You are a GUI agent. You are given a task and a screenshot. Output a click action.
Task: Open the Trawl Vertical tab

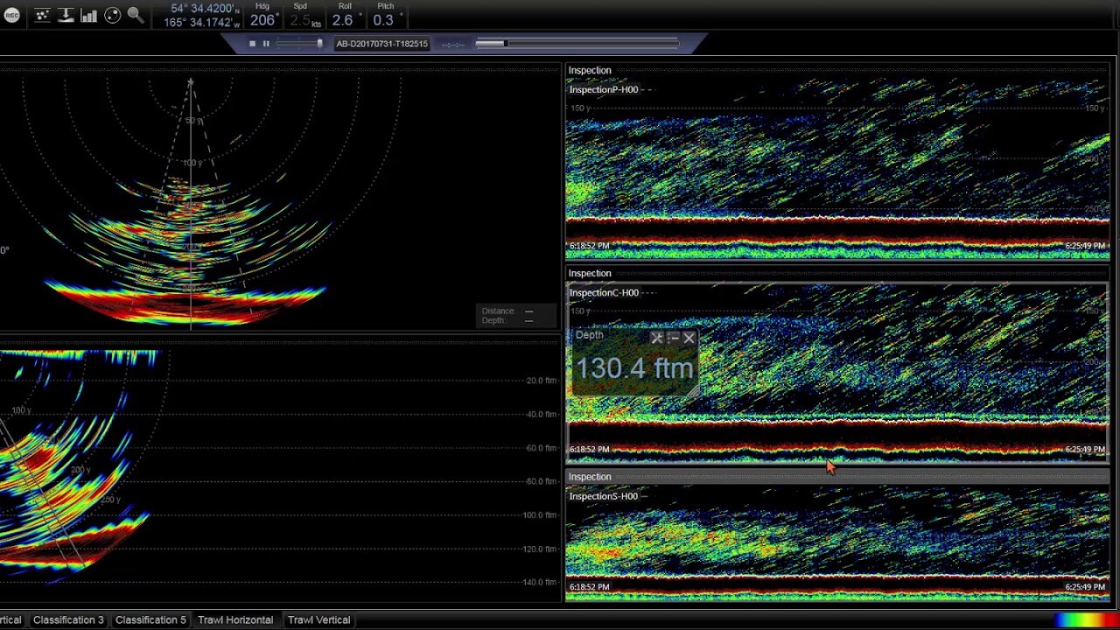click(318, 619)
